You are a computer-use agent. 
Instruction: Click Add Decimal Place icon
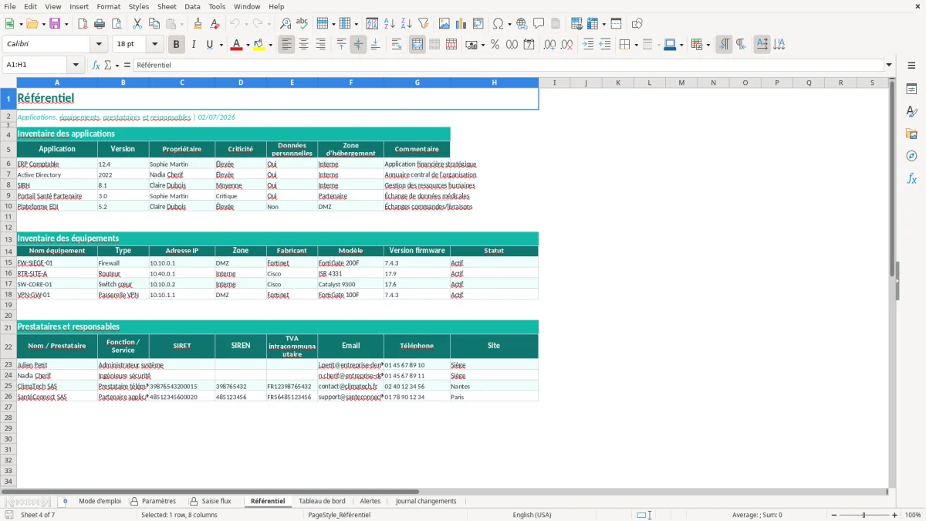549,45
